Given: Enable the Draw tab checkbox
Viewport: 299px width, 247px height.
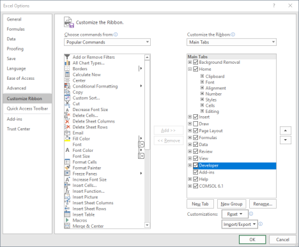Looking at the screenshot, I should tap(195, 124).
